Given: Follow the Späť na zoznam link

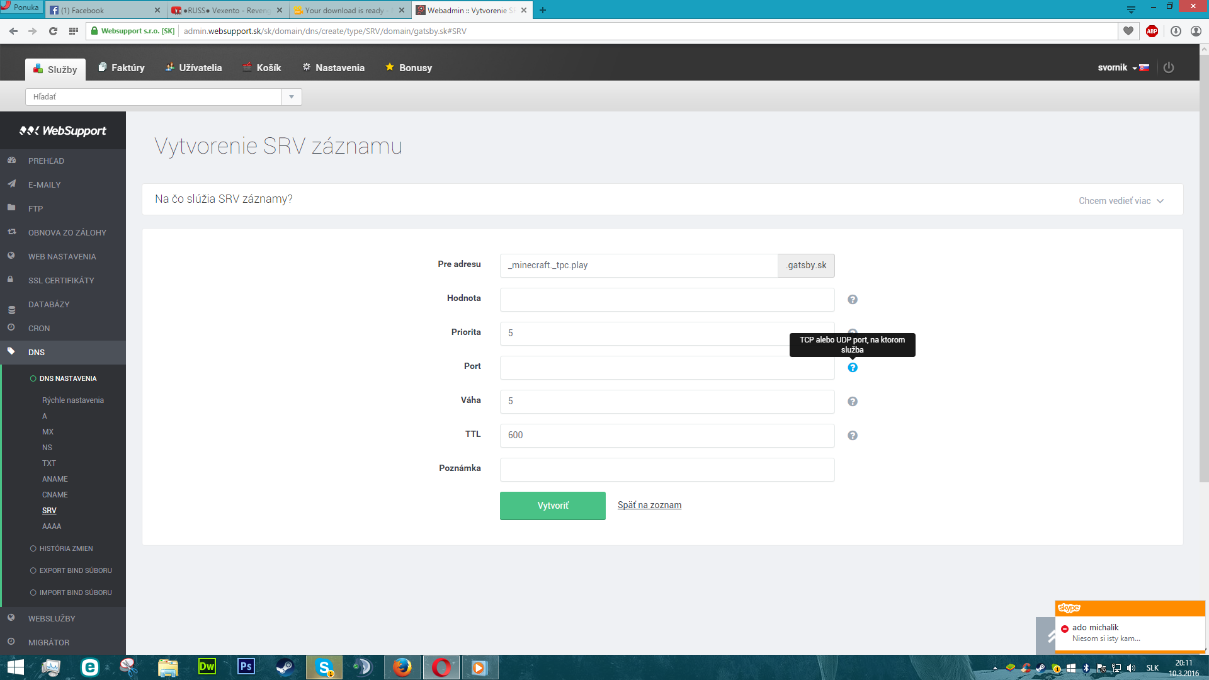Looking at the screenshot, I should 649,505.
